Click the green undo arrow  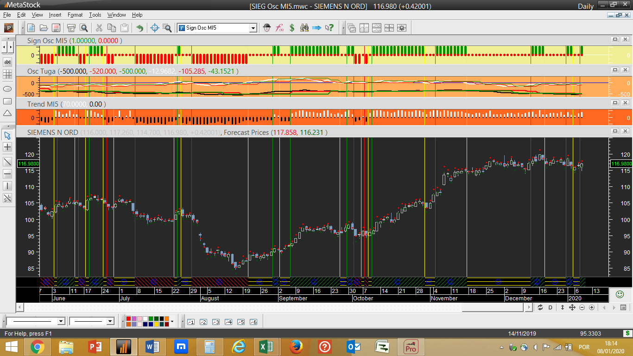coord(139,28)
